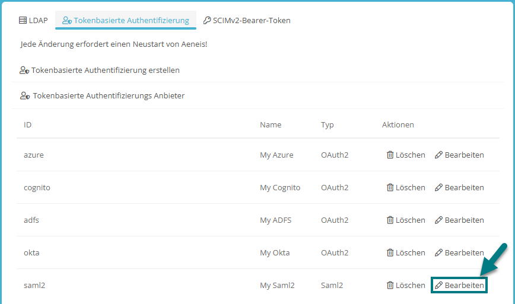Image resolution: width=515 pixels, height=304 pixels.
Task: Click the highlighted pencil icon for saml2
Action: click(438, 285)
